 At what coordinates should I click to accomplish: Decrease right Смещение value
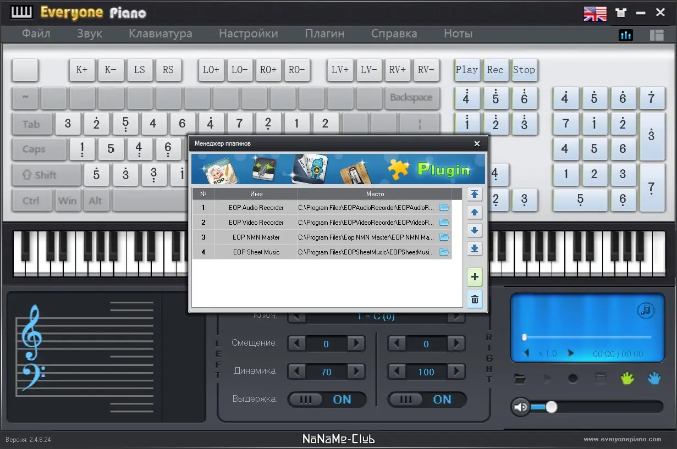pyautogui.click(x=397, y=344)
